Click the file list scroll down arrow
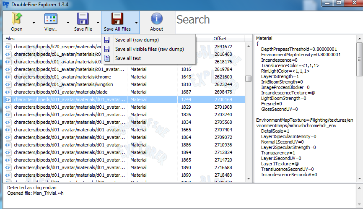363x209 pixels. click(249, 179)
